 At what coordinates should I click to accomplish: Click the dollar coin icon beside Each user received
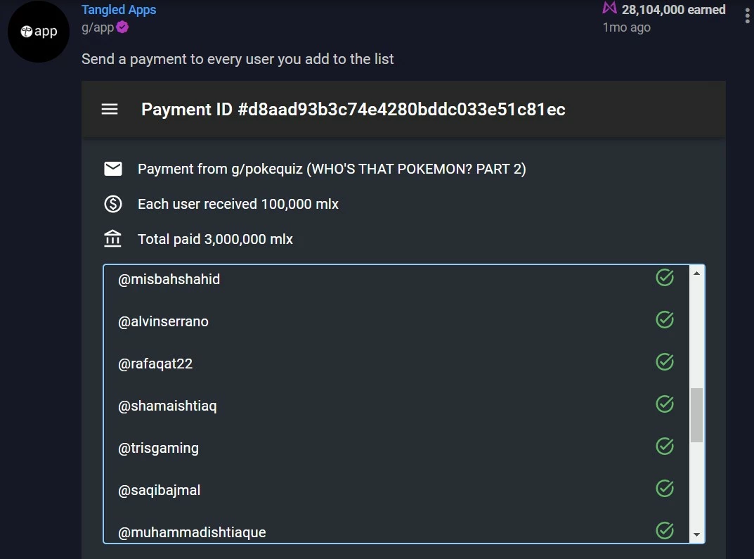pyautogui.click(x=113, y=204)
